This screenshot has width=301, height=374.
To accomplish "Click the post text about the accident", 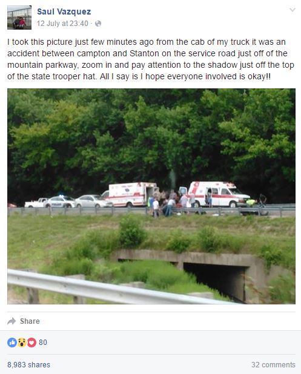I will coord(151,59).
